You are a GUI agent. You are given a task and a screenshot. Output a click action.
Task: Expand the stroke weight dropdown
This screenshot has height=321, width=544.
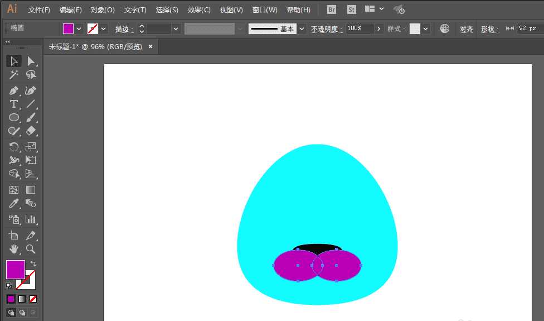176,29
